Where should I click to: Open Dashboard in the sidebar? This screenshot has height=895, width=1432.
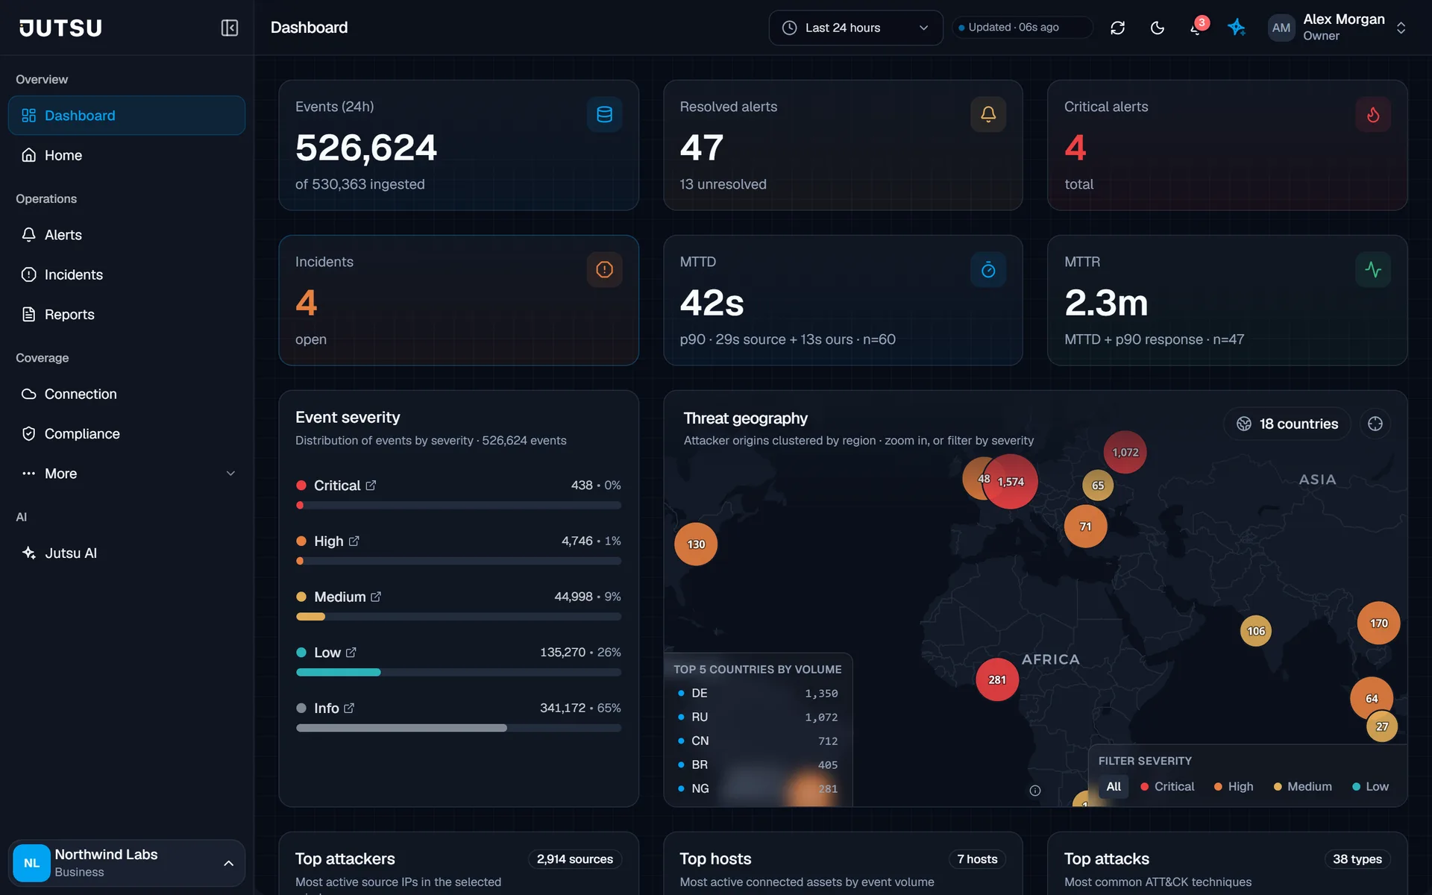point(127,116)
